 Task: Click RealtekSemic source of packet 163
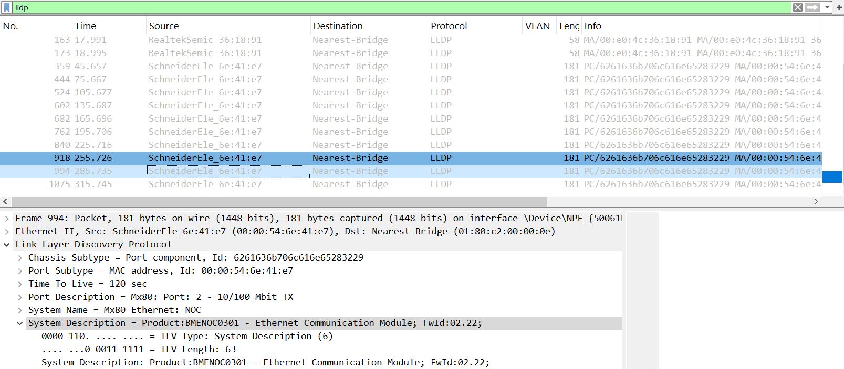[205, 40]
